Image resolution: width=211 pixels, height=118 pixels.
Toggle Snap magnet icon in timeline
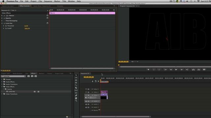[x=93, y=81]
